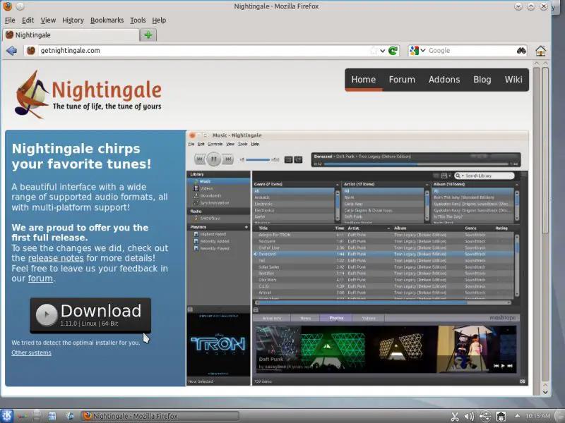Click the Nightingale player screenshot image

pyautogui.click(x=357, y=258)
